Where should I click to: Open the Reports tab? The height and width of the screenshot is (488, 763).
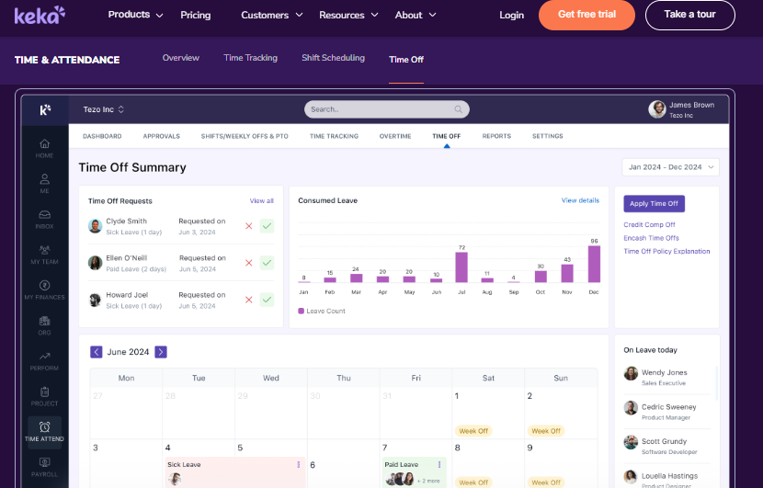click(496, 136)
